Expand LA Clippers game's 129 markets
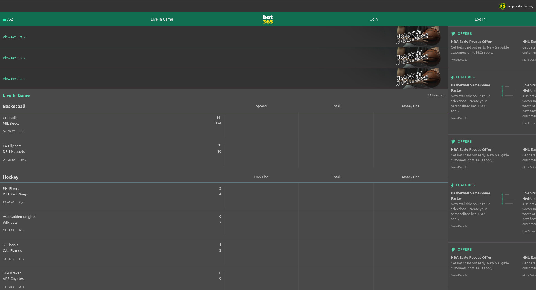 click(23, 160)
